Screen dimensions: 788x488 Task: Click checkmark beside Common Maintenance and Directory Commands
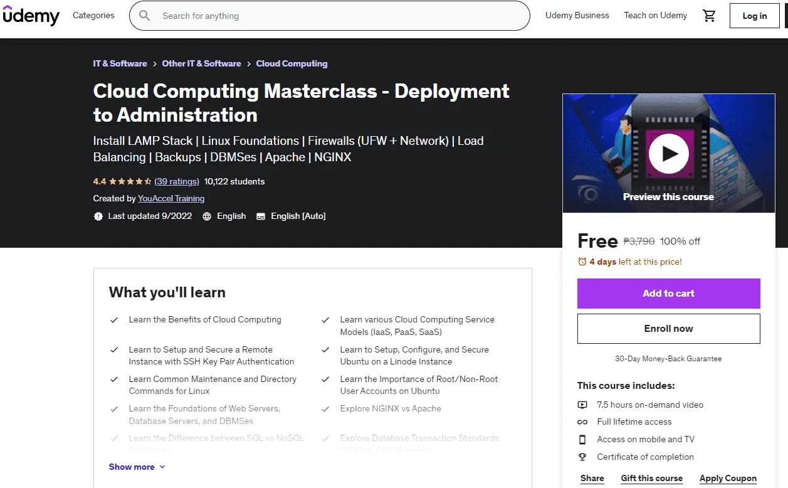click(x=114, y=379)
